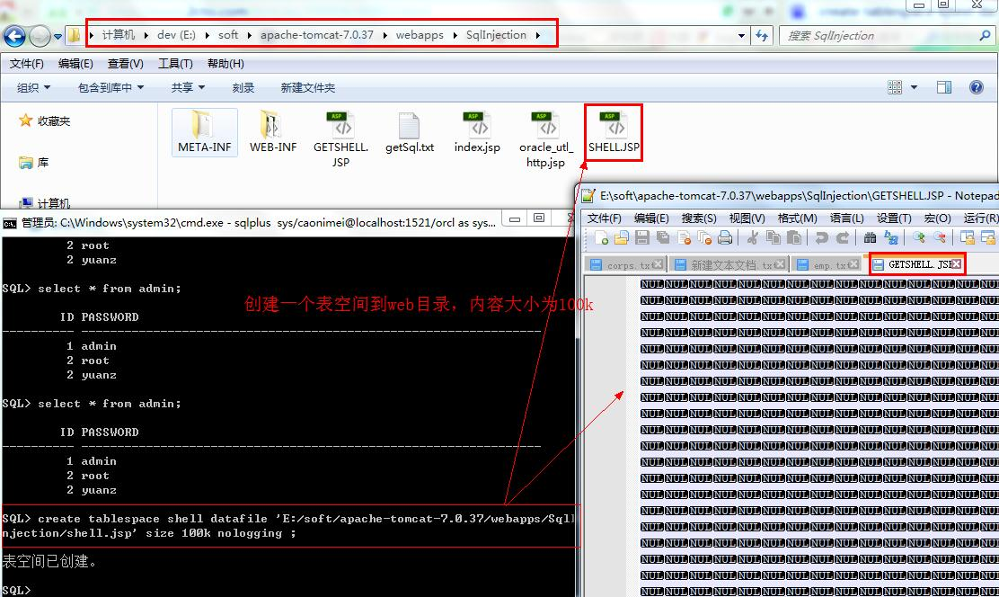Expand the 组织 dropdown

(x=34, y=88)
